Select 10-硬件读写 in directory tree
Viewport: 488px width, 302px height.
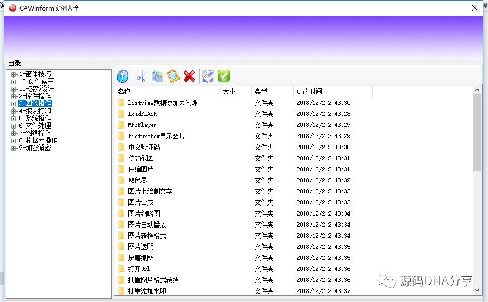[x=36, y=81]
